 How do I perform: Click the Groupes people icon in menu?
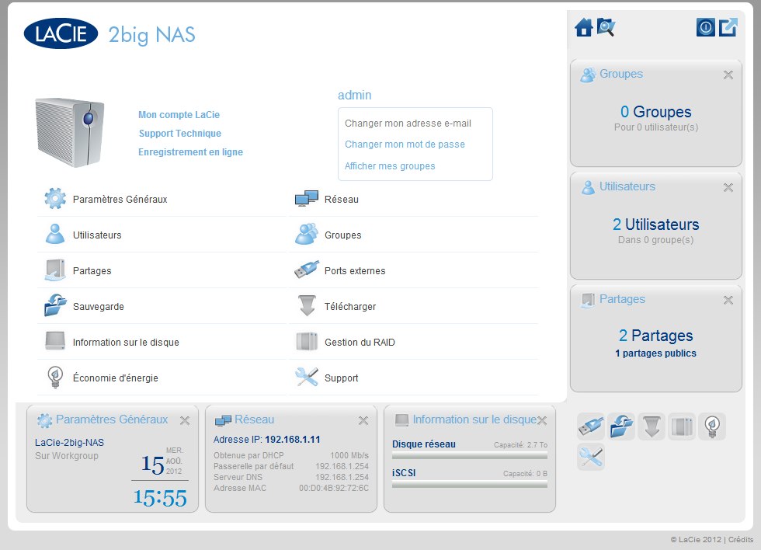pos(307,234)
